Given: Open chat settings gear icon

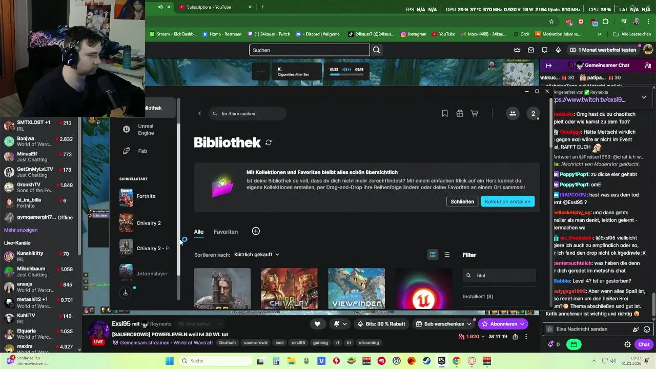Looking at the screenshot, I should (x=627, y=344).
